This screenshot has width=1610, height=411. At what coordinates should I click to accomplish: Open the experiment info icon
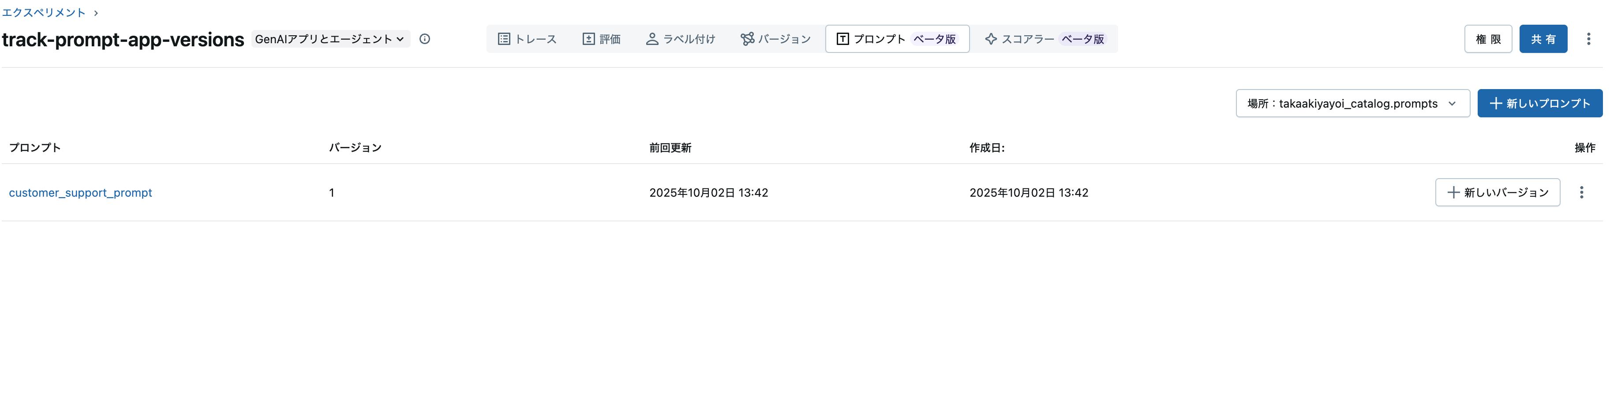(426, 39)
